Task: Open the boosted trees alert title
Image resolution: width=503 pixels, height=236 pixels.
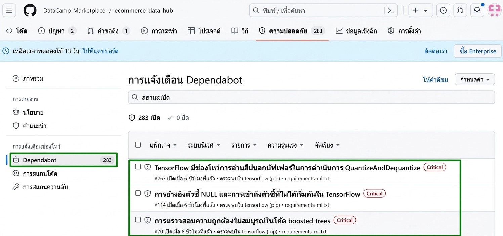Action: pos(242,221)
